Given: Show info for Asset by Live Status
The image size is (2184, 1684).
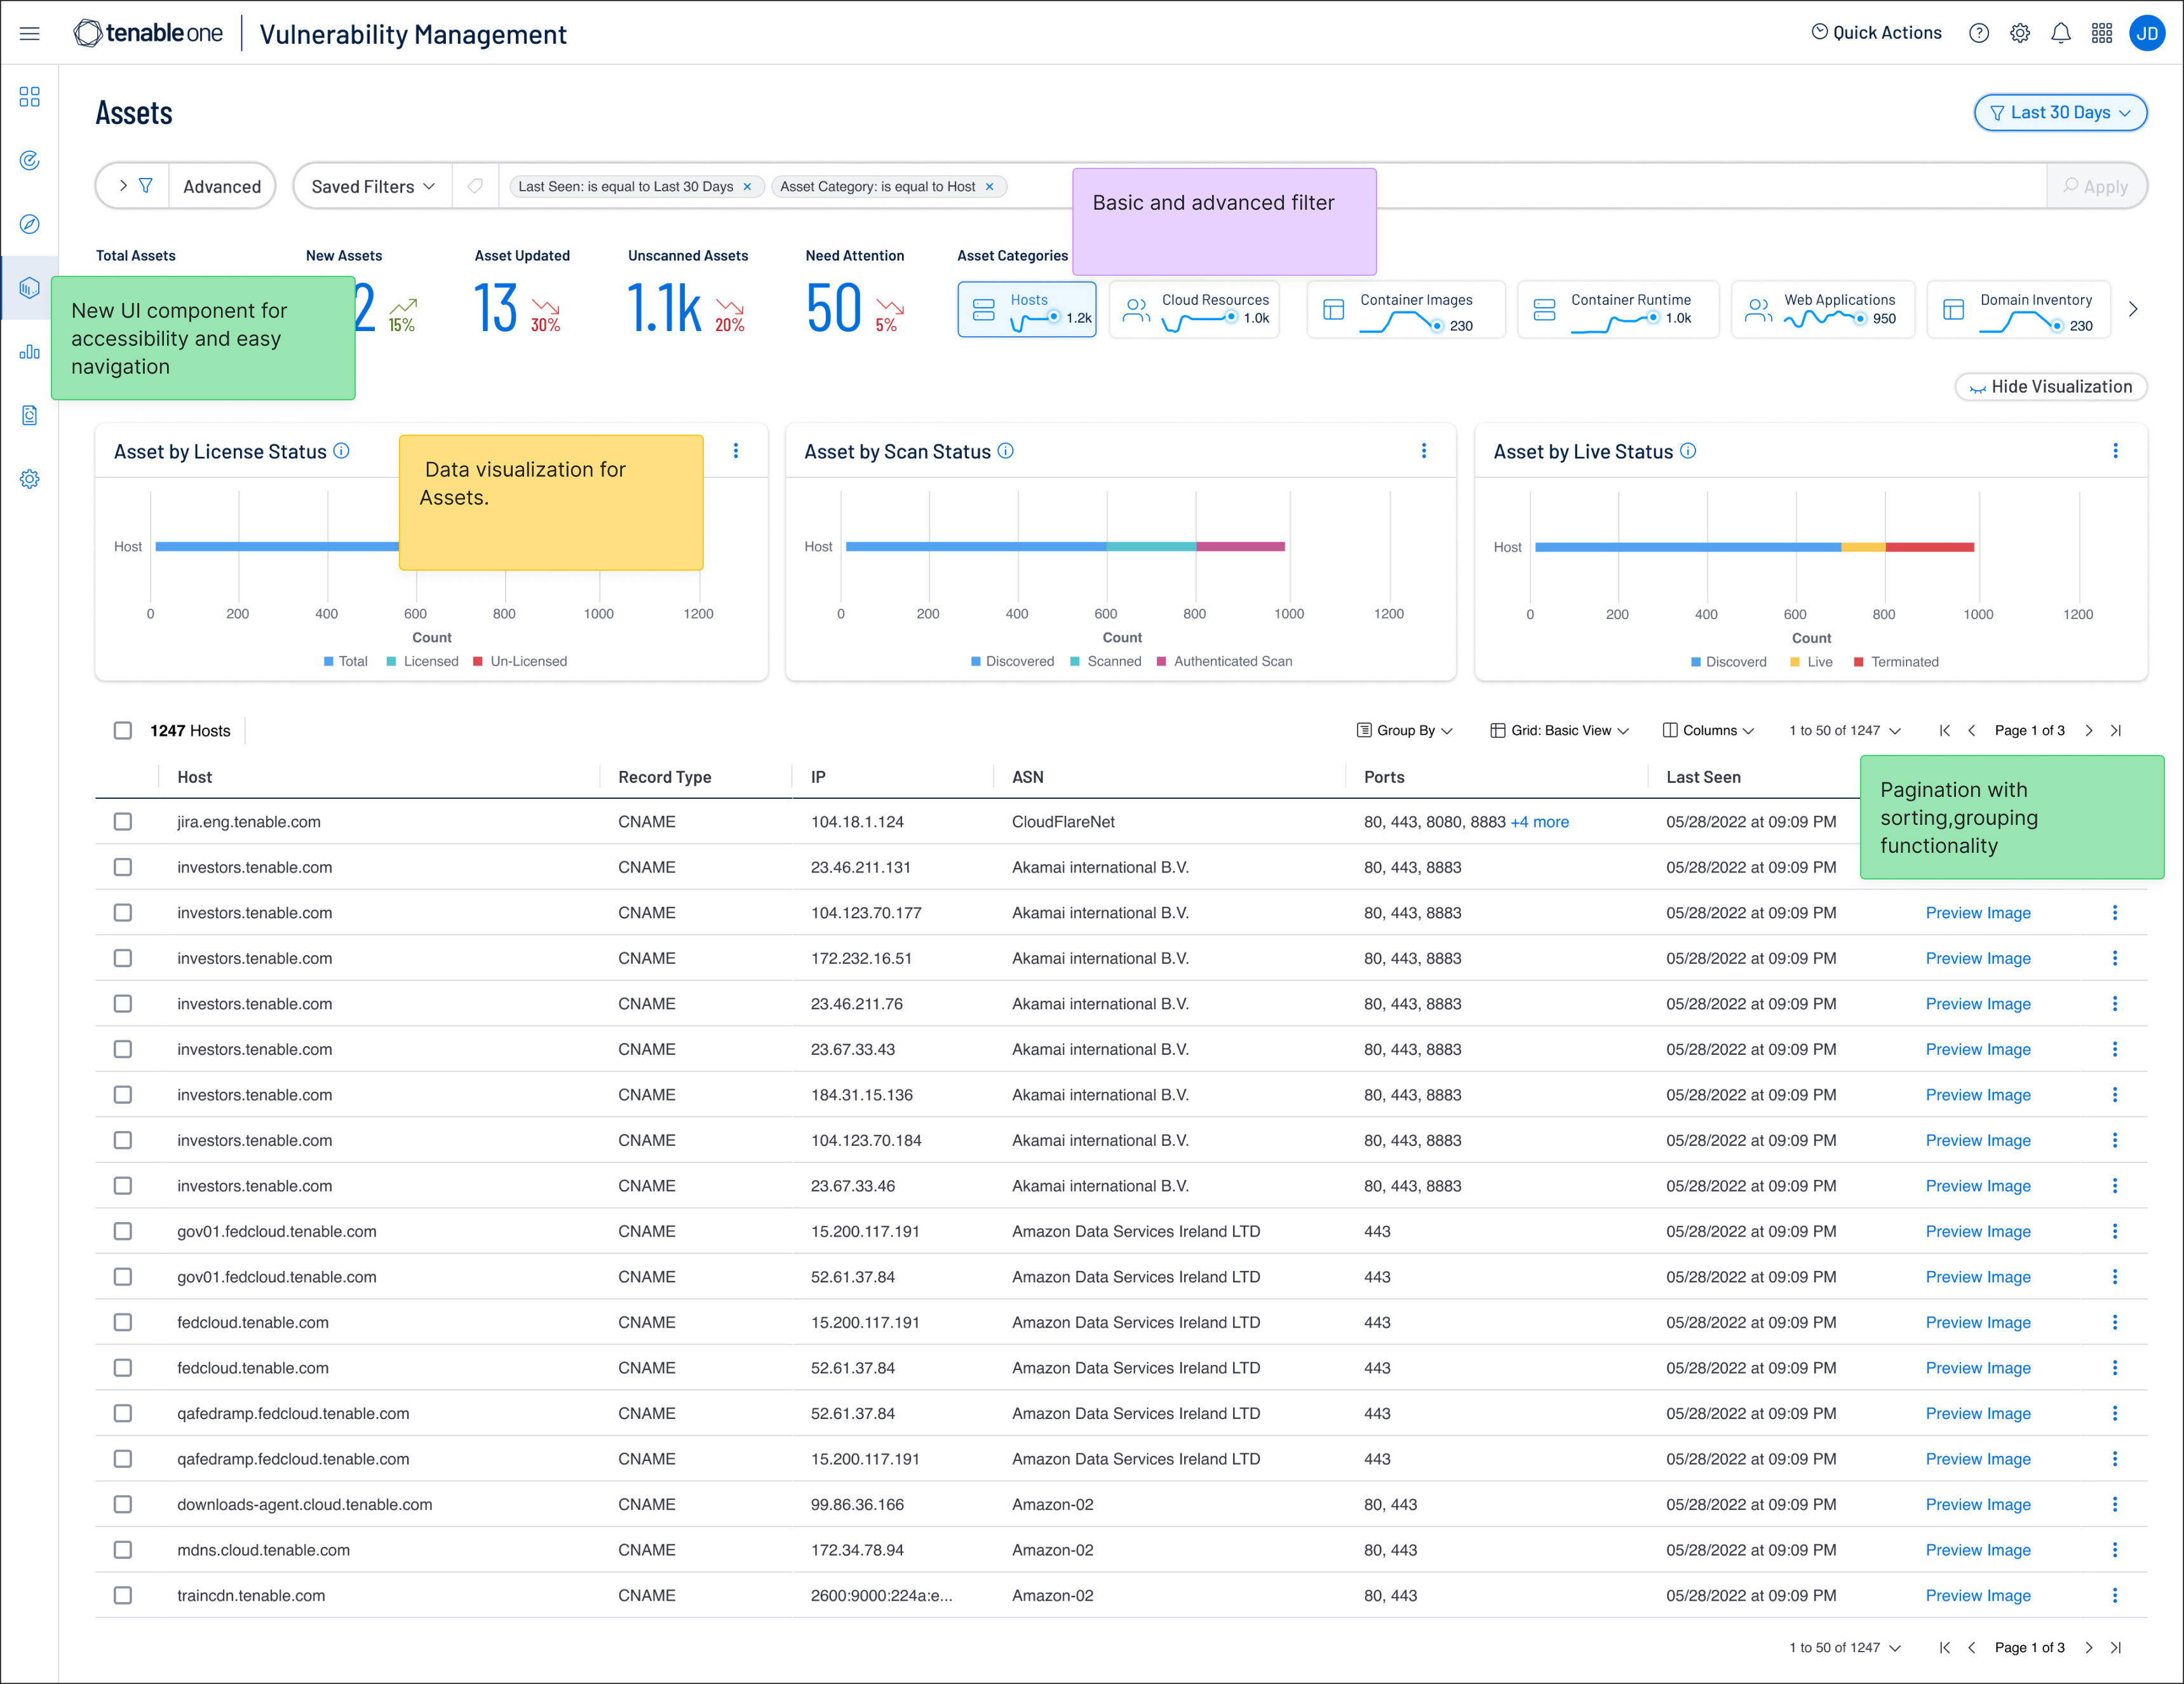Looking at the screenshot, I should [x=1688, y=451].
